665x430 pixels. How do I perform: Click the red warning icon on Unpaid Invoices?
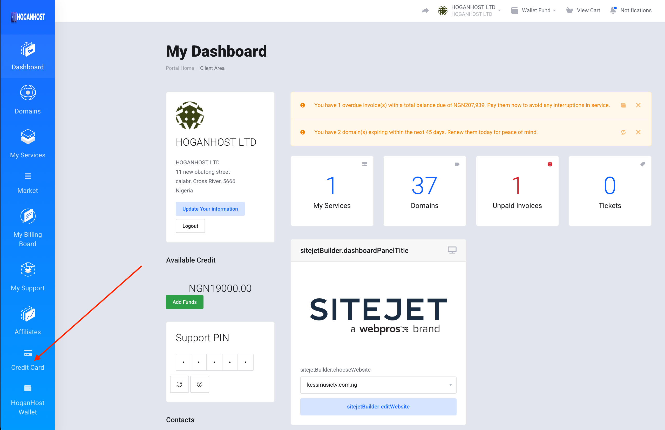[x=550, y=164]
